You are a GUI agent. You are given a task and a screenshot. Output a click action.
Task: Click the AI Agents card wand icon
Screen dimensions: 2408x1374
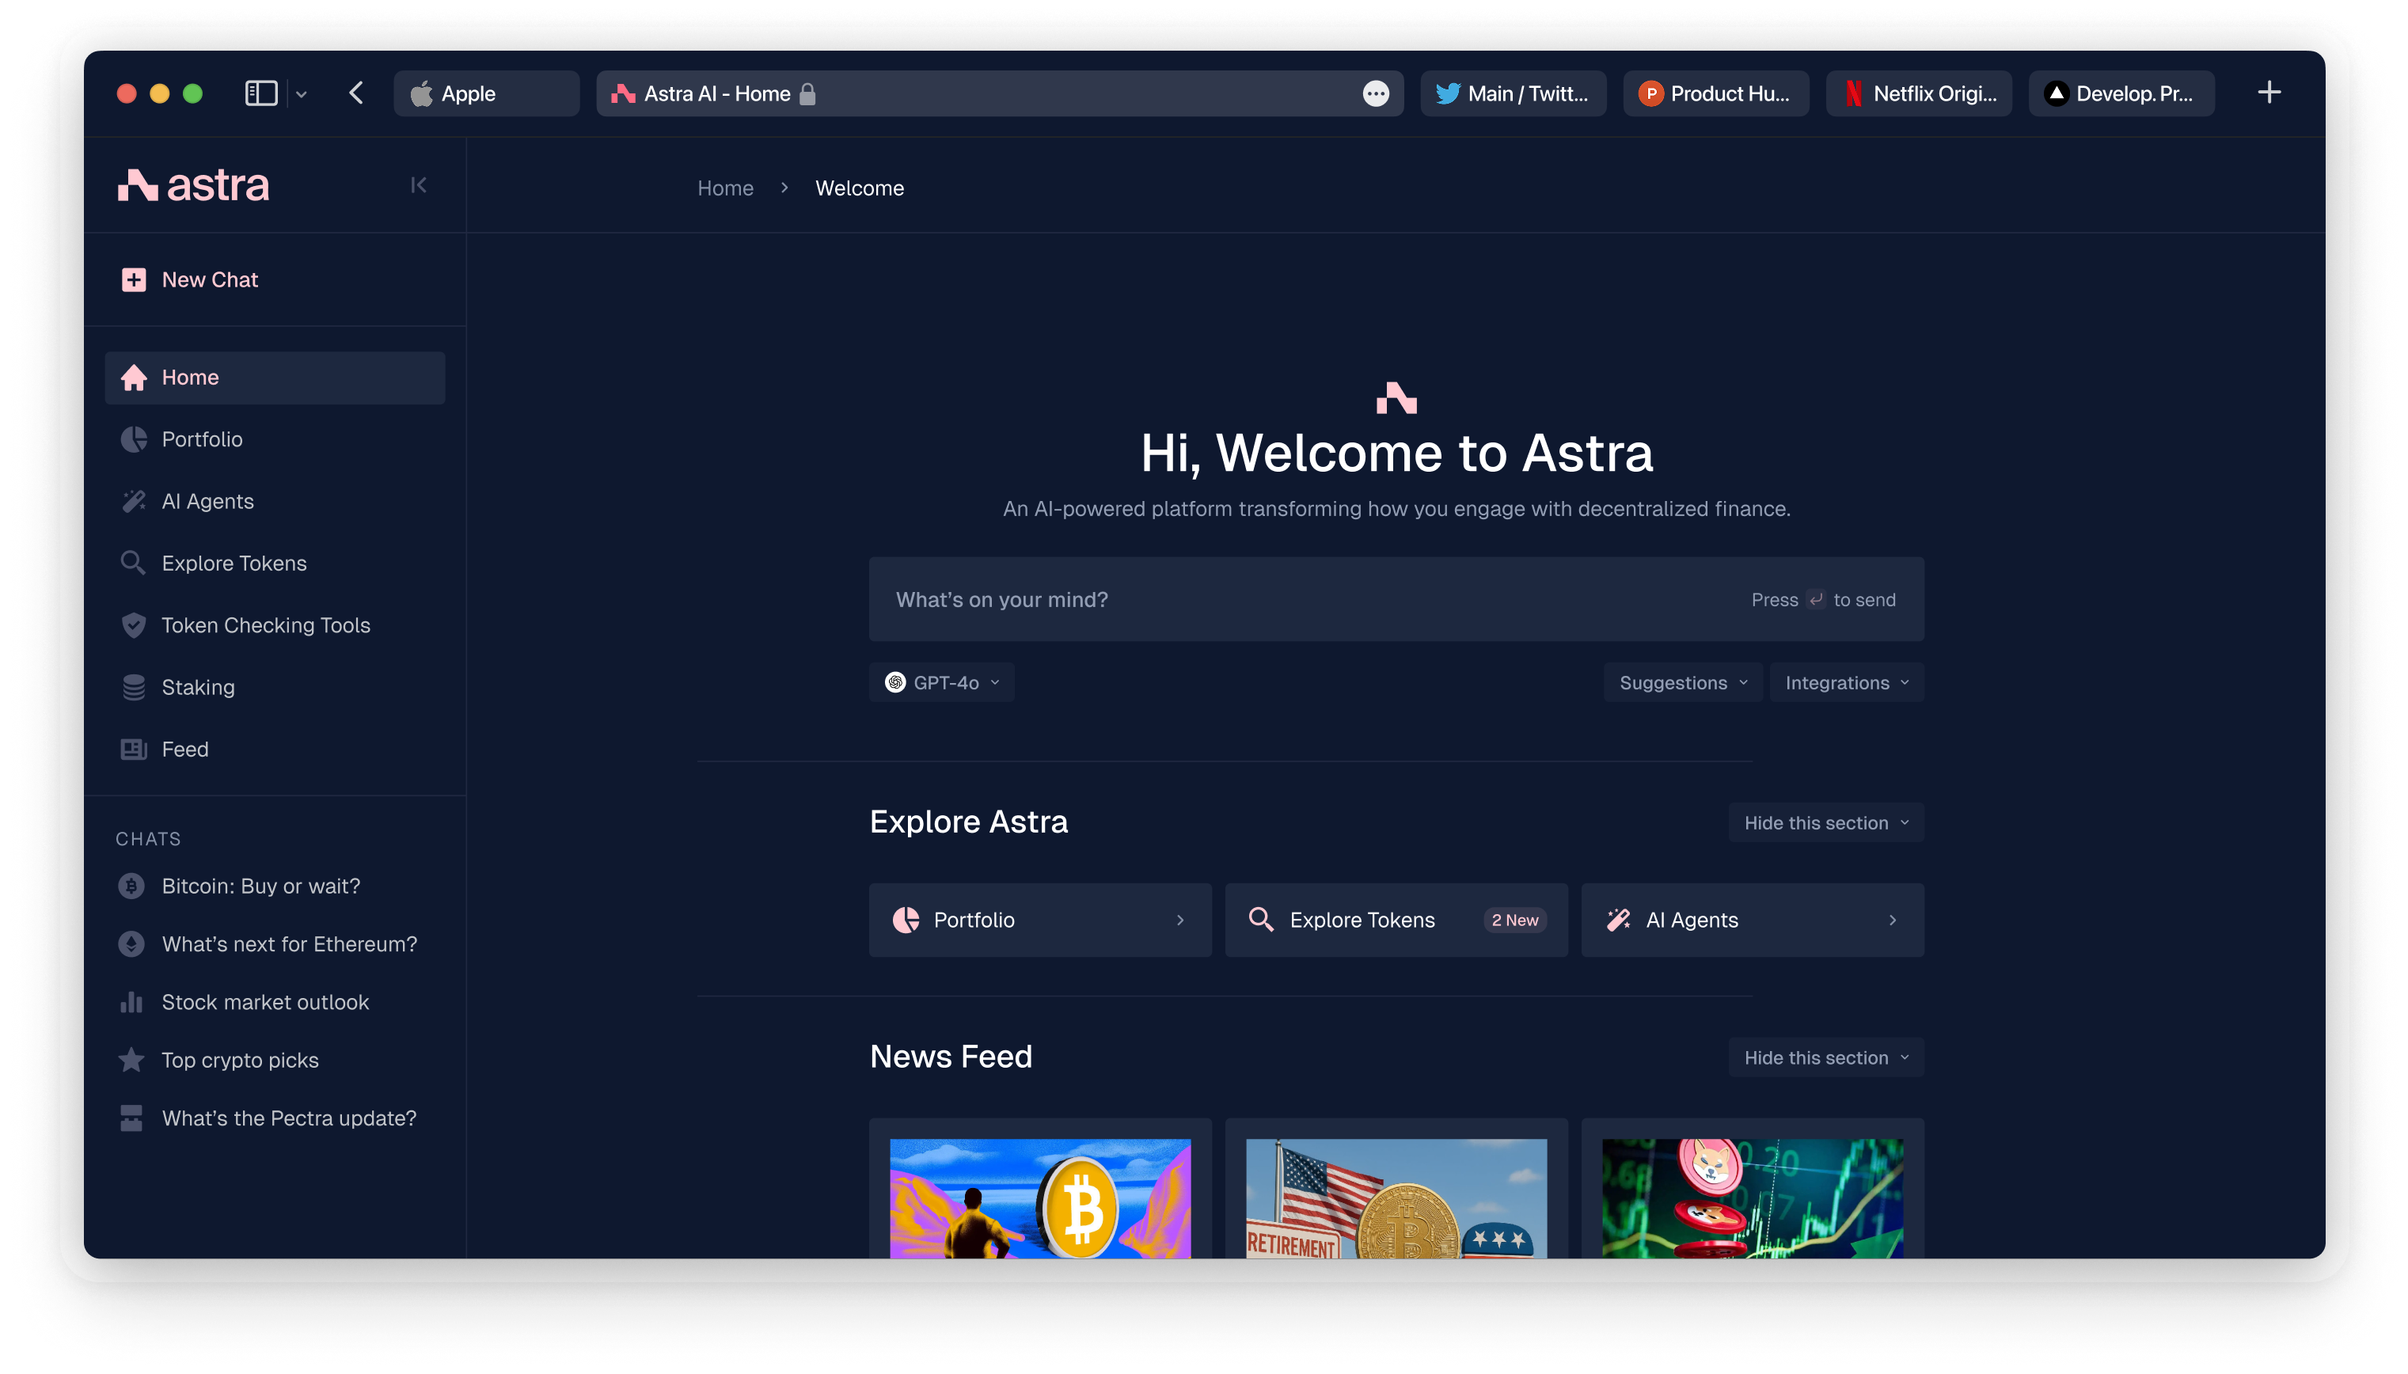1618,920
